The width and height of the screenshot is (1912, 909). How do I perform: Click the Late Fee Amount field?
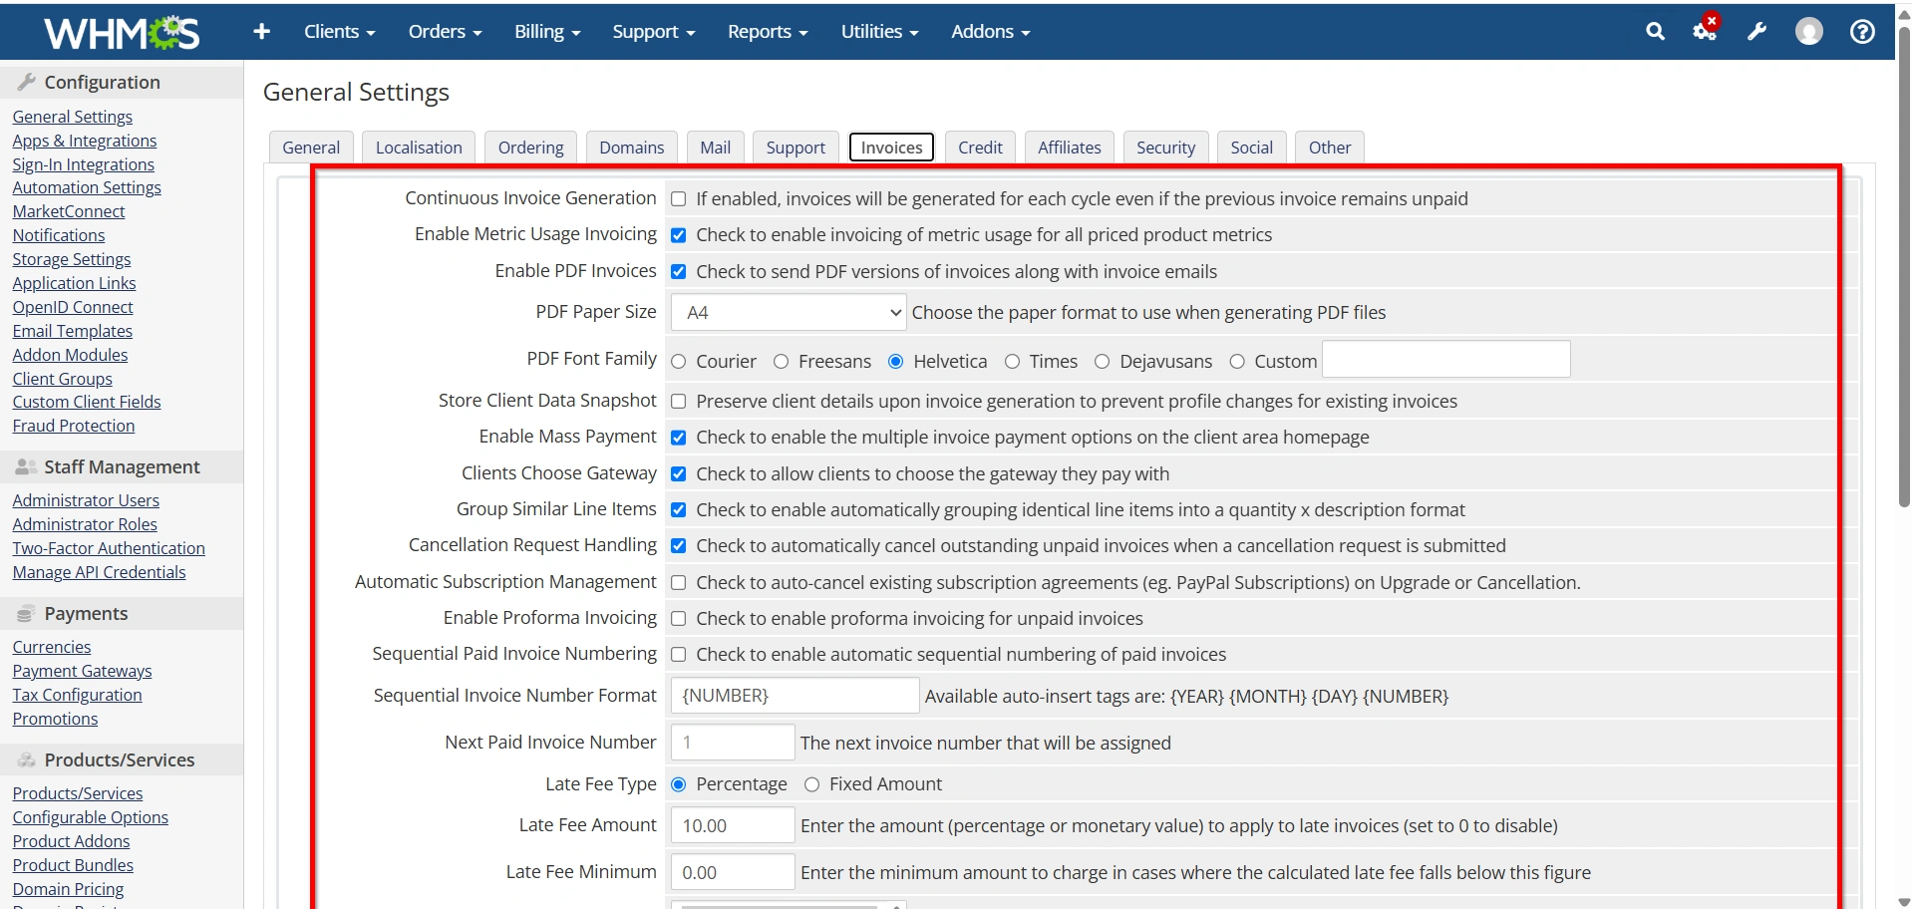(x=733, y=826)
